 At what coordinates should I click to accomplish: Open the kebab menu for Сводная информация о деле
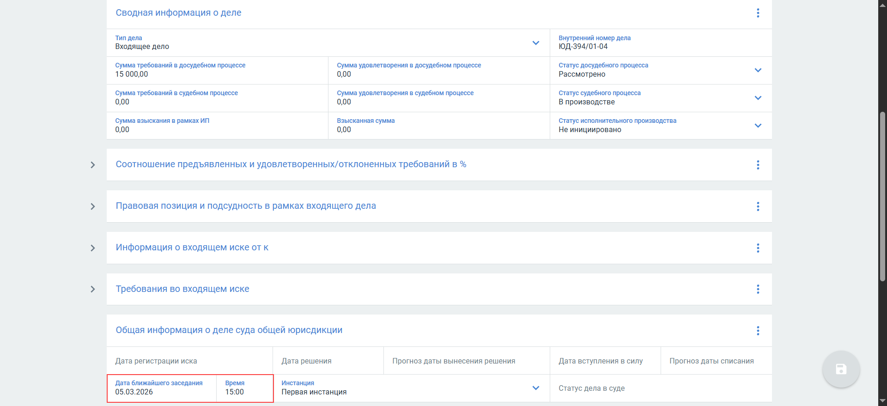pos(758,13)
